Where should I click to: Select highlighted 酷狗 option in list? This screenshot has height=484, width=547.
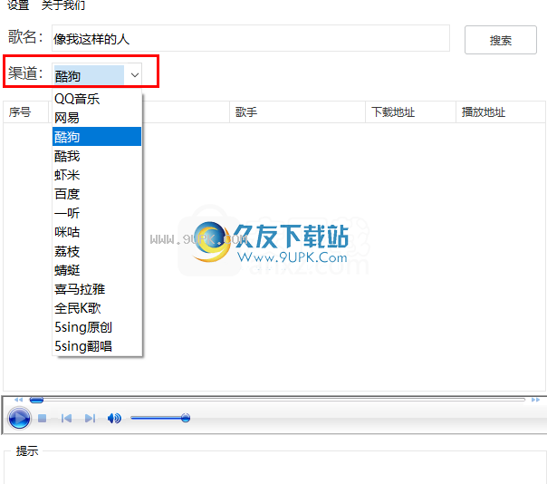pyautogui.click(x=97, y=137)
